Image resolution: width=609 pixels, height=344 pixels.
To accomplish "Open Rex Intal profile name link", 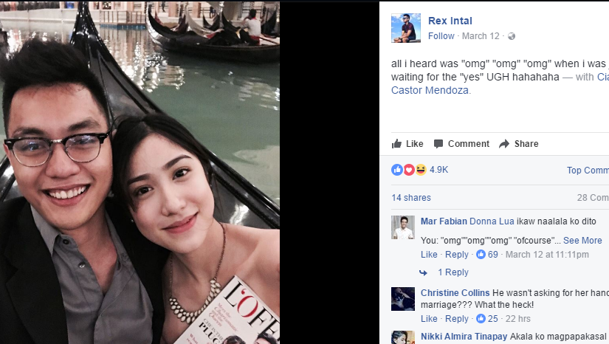I will pos(450,21).
